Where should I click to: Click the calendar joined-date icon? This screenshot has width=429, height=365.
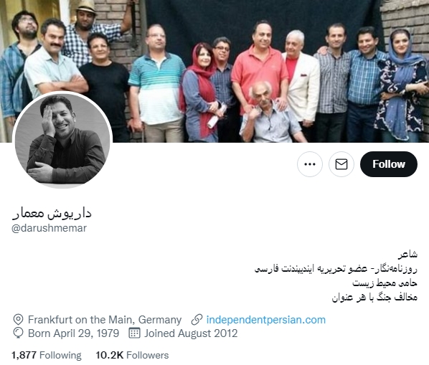(134, 333)
